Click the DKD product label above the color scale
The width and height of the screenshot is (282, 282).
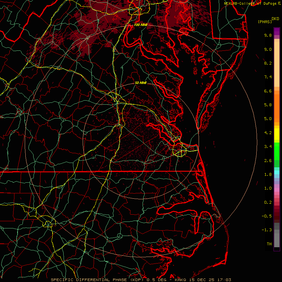point(275,19)
